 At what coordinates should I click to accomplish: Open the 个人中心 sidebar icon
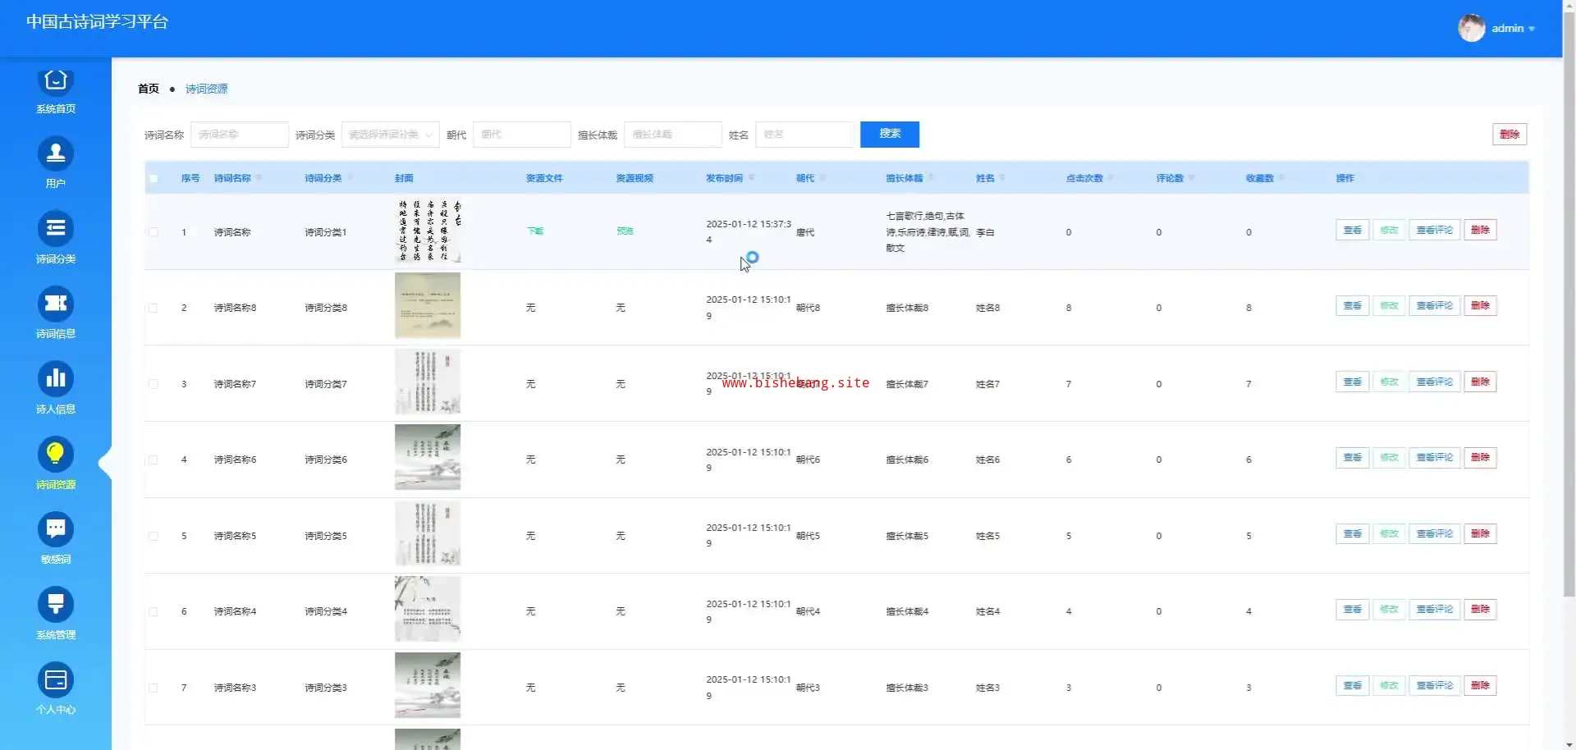tap(55, 680)
